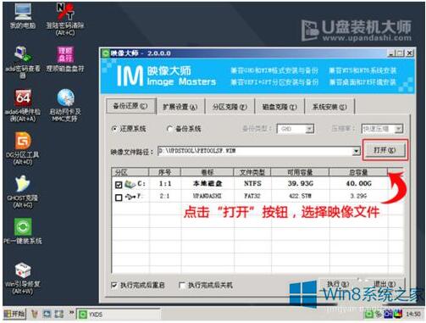Expand the taskbar quick launch chevron

point(71,313)
